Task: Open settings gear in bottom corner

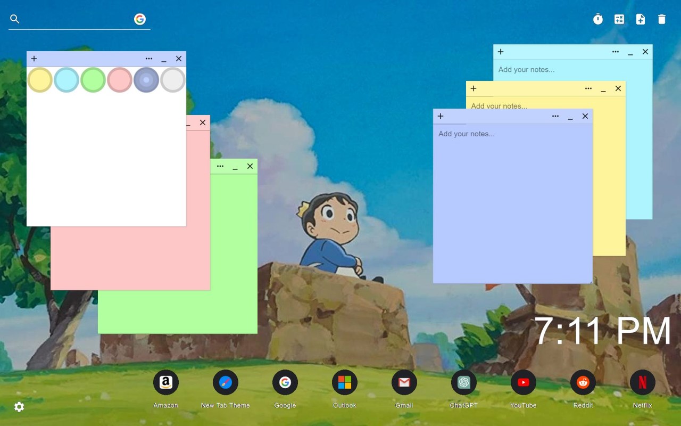Action: pos(19,407)
